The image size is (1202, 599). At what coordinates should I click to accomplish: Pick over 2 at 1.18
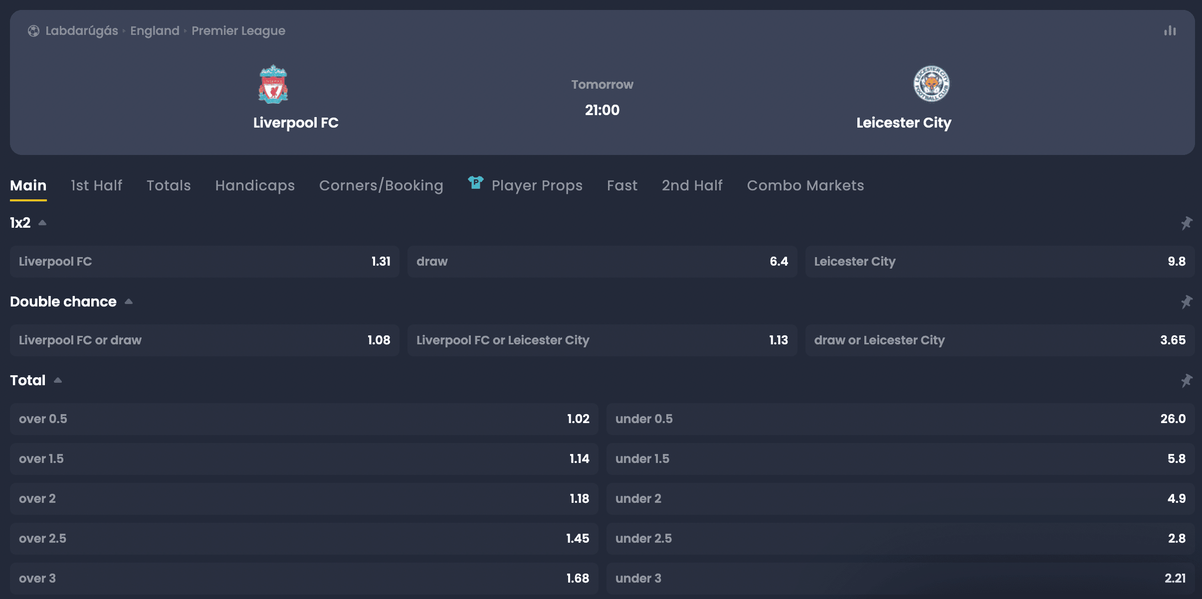pyautogui.click(x=304, y=499)
